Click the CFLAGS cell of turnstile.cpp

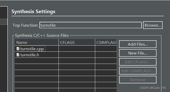pyautogui.click(x=77, y=49)
